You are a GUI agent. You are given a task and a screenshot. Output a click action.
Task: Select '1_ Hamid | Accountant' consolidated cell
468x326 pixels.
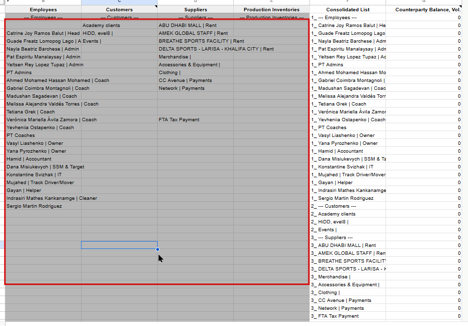[348, 151]
